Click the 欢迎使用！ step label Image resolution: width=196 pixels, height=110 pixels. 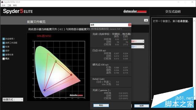pyautogui.click(x=10, y=39)
